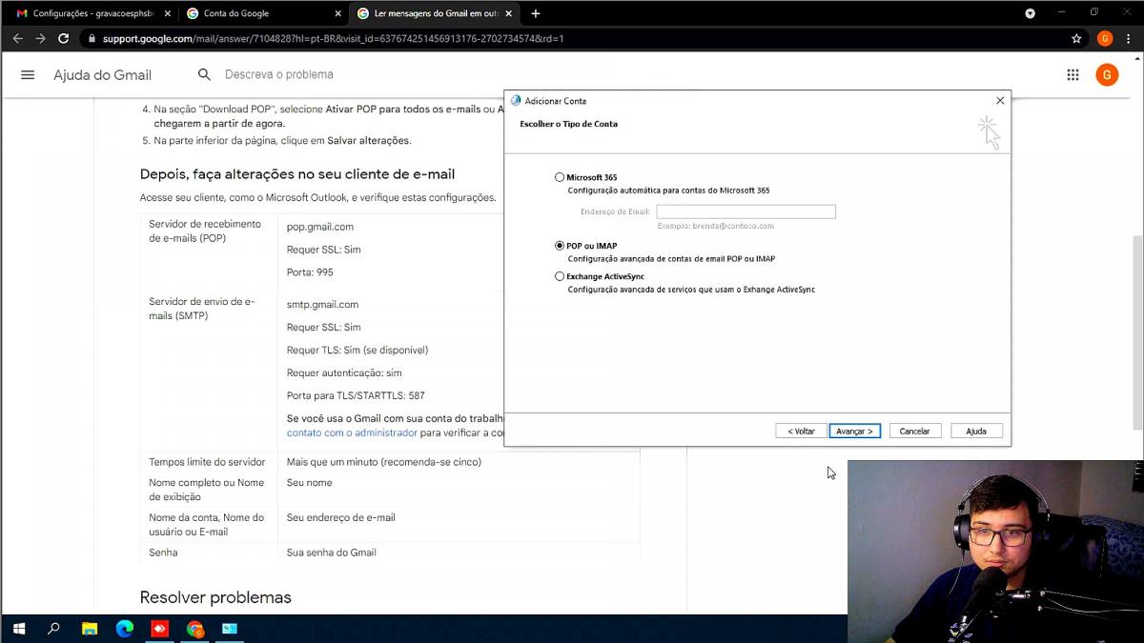Follow the contato com o administrador link
The height and width of the screenshot is (643, 1144).
tap(352, 432)
